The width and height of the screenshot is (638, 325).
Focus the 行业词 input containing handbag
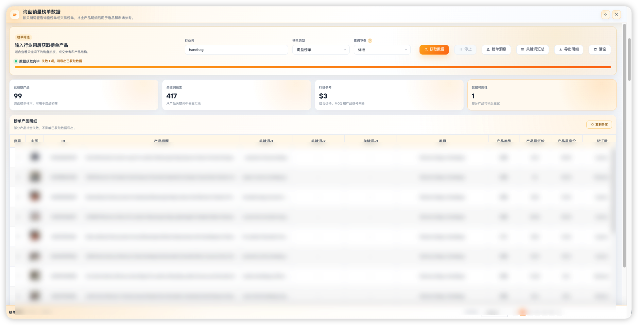click(x=236, y=50)
